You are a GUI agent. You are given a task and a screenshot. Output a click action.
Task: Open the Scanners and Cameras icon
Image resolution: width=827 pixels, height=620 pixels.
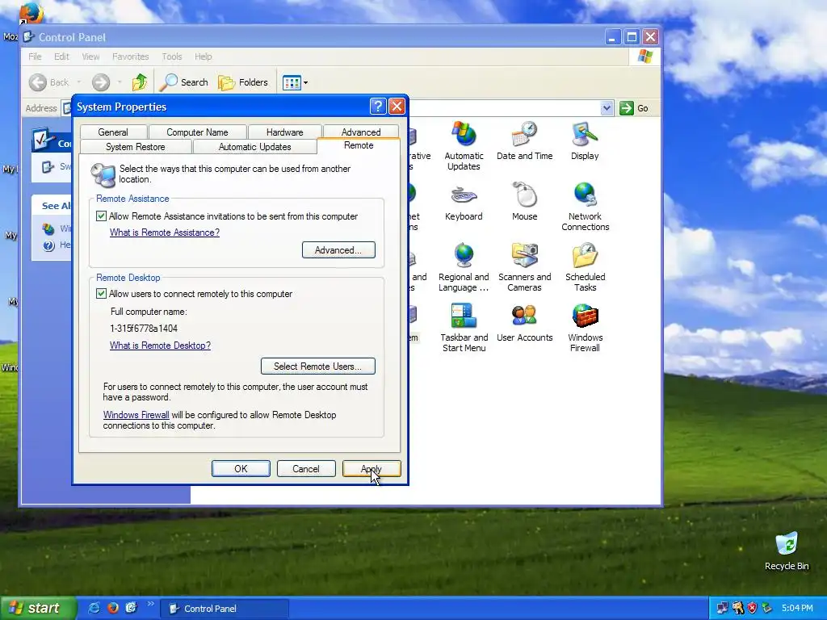click(x=524, y=267)
